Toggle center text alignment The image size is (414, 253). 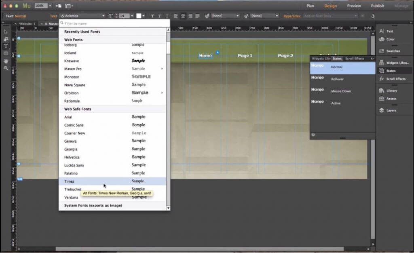[x=183, y=16]
